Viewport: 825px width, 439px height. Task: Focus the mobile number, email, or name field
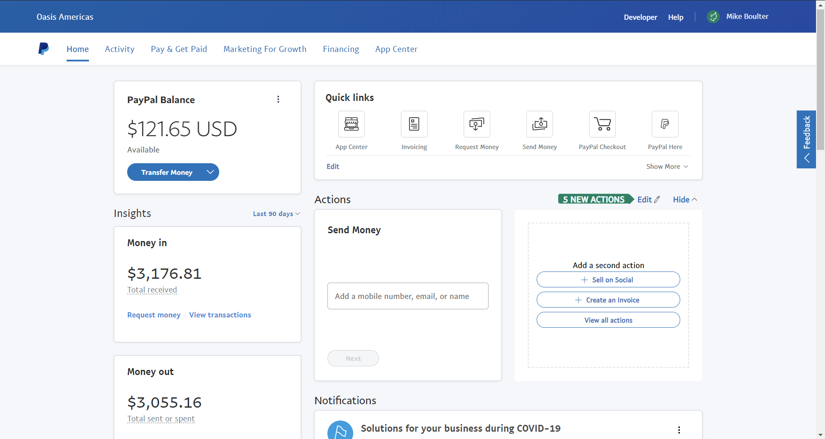point(408,296)
